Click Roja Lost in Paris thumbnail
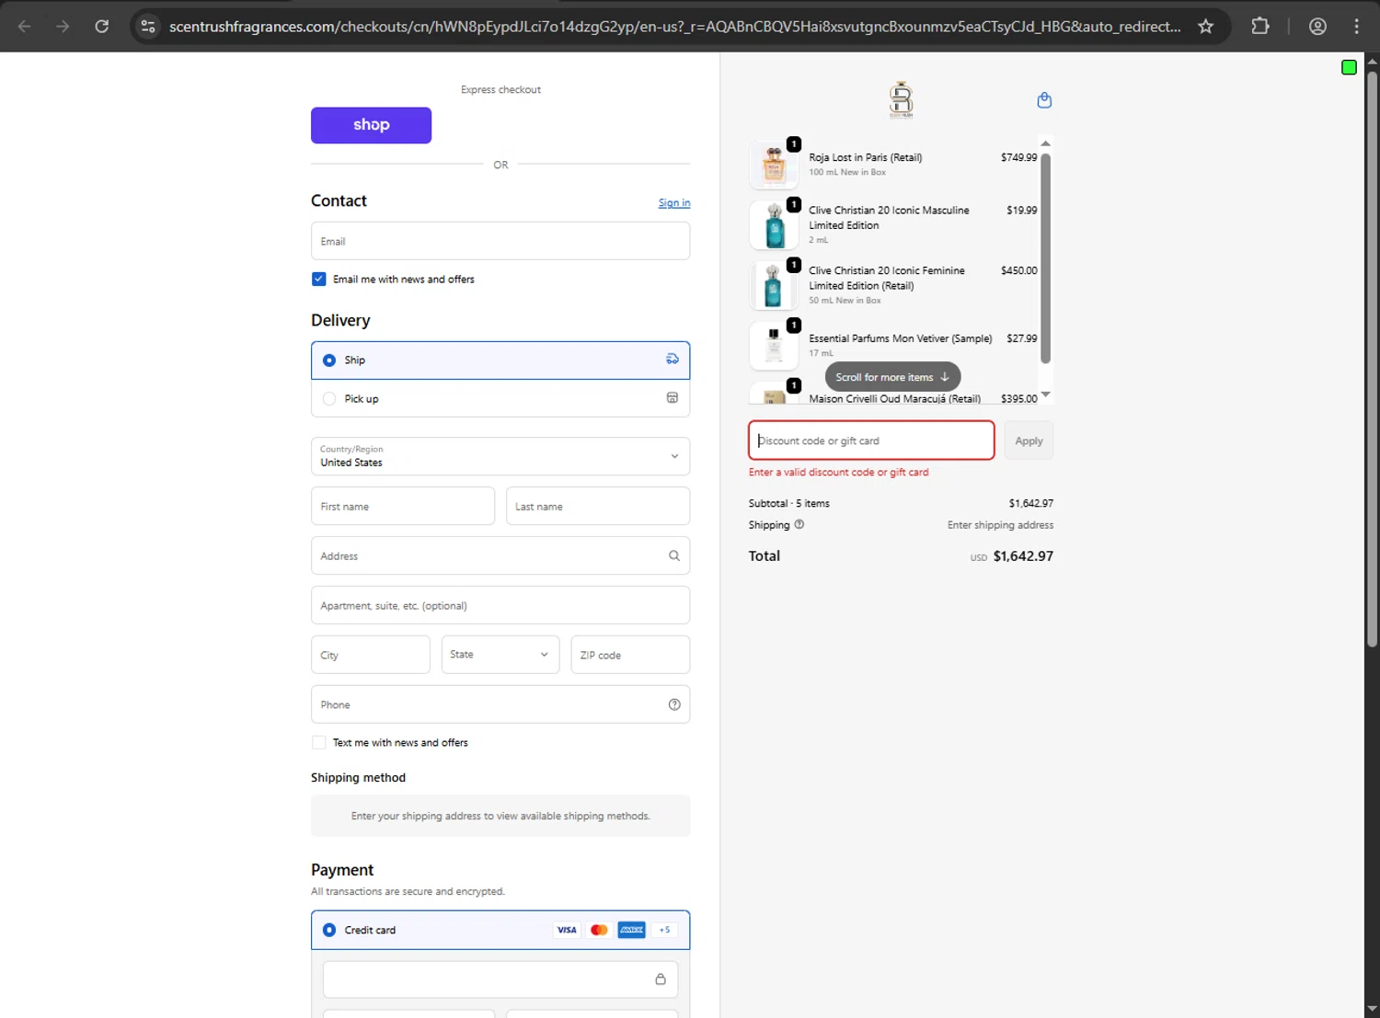 [x=774, y=165]
